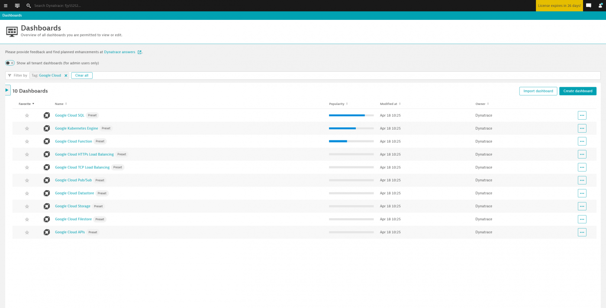Sort by the Modified at column header
Viewport: 606px width, 308px height.
(x=388, y=104)
